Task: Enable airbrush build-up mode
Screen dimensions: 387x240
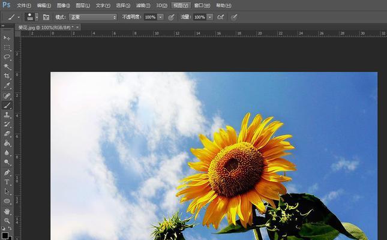Action: pos(220,17)
